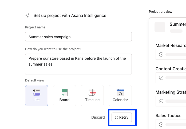Screen dimensions: 186x129
Task: Click the Asana Intelligence sparkle icon
Action: coord(27,15)
